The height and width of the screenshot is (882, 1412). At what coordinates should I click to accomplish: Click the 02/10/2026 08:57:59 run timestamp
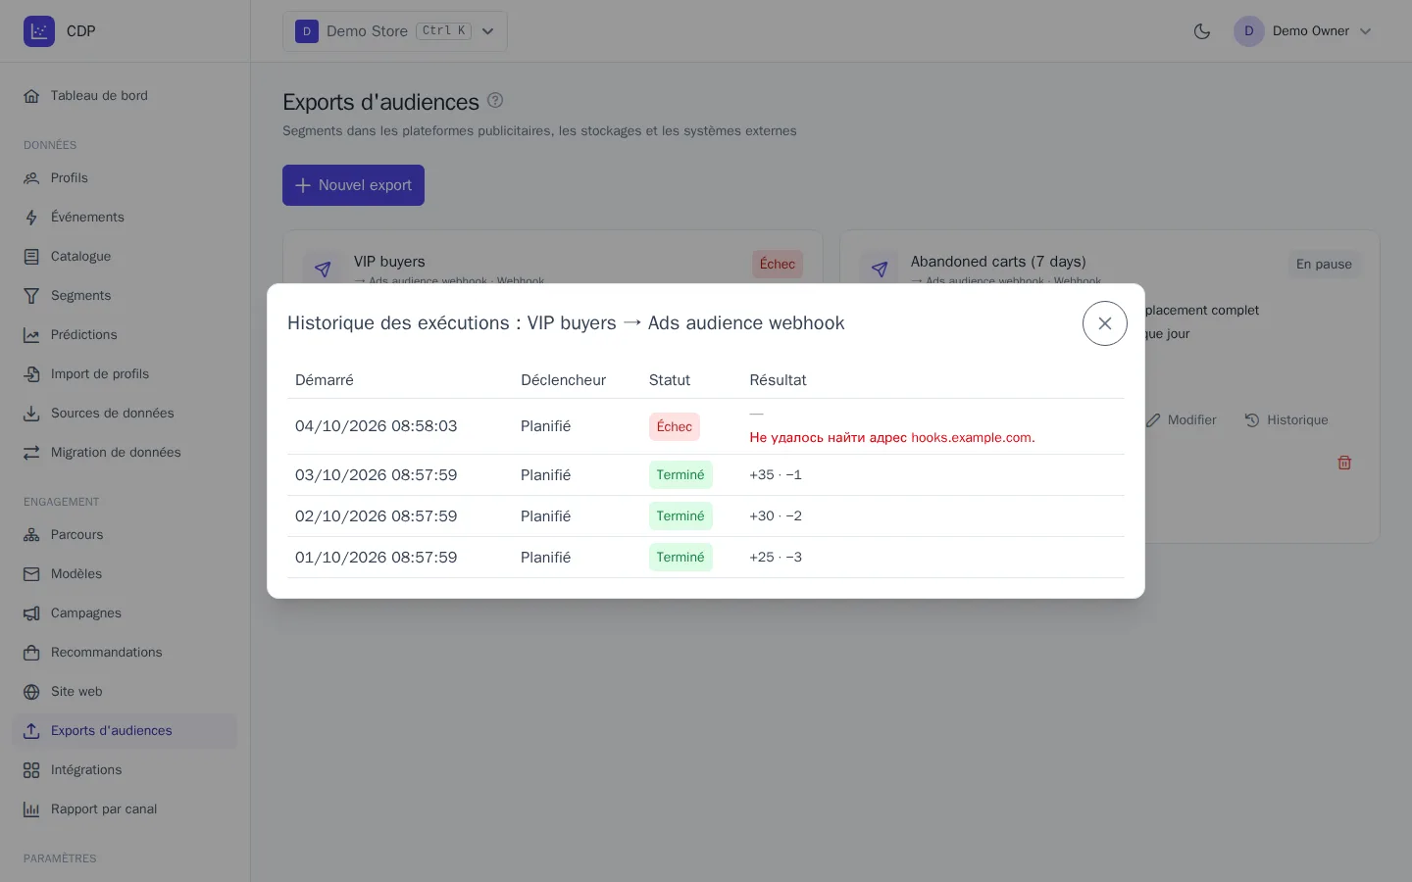click(x=377, y=516)
